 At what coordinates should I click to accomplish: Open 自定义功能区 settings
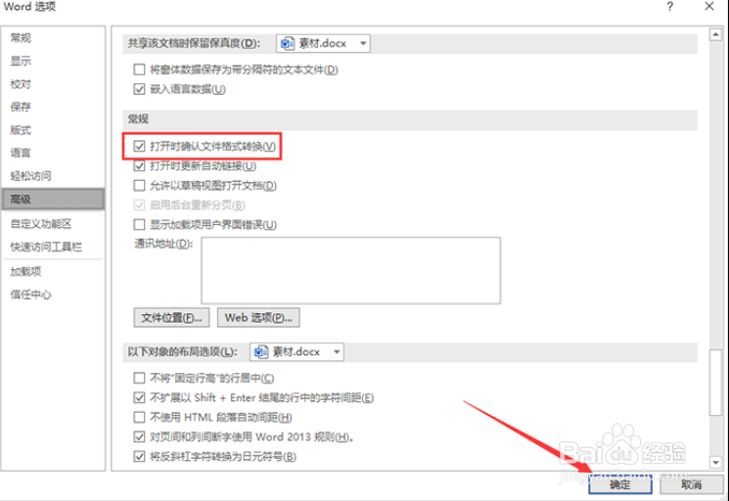coord(41,224)
